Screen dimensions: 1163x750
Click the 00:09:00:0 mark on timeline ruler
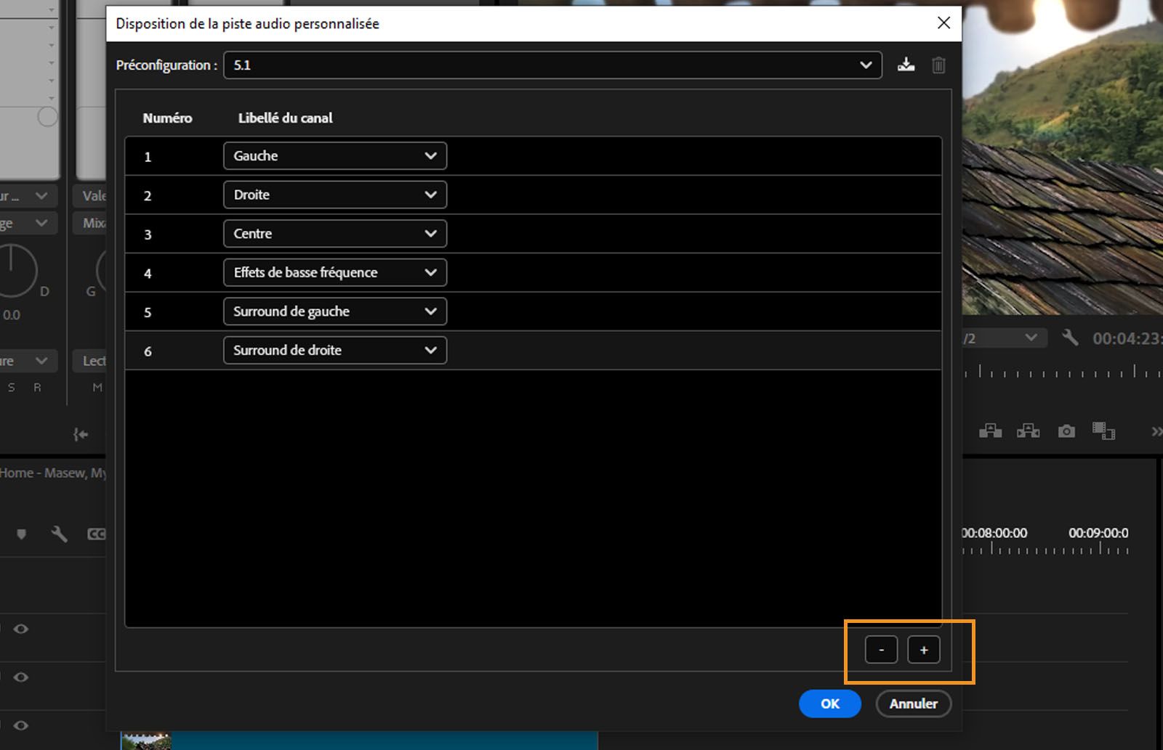pyautogui.click(x=1098, y=533)
